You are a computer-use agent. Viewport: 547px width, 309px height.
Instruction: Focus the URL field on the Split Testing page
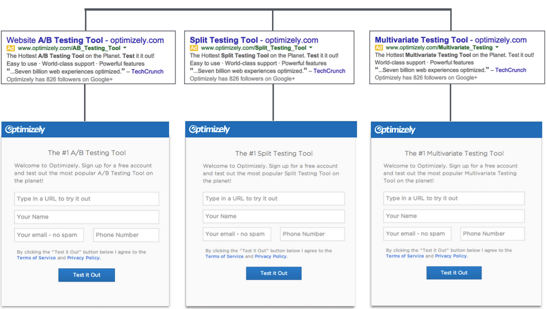click(274, 198)
